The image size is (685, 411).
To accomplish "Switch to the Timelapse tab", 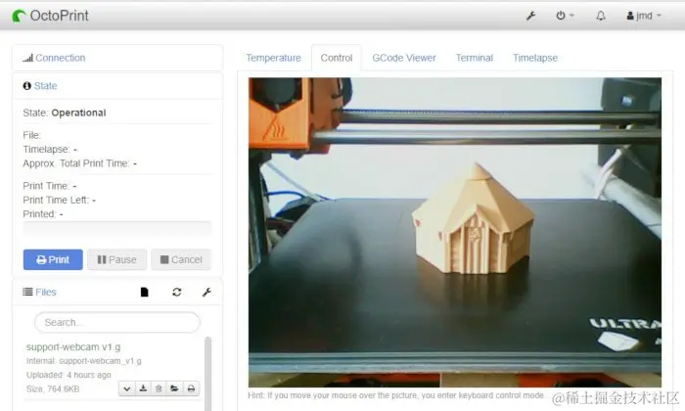I will (535, 58).
